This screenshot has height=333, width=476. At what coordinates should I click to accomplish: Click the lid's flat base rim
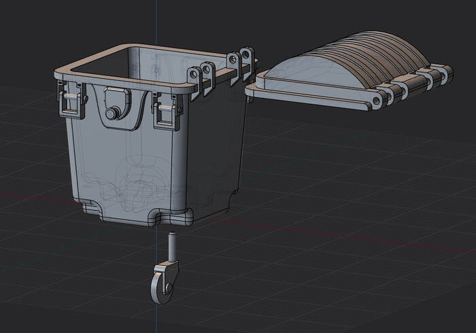tap(306, 95)
